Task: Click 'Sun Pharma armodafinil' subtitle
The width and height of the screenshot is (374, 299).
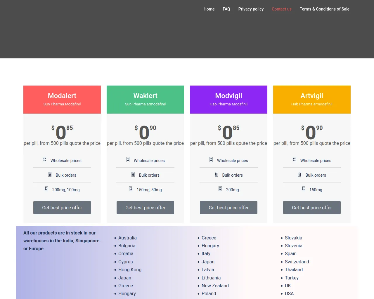Action: [145, 104]
